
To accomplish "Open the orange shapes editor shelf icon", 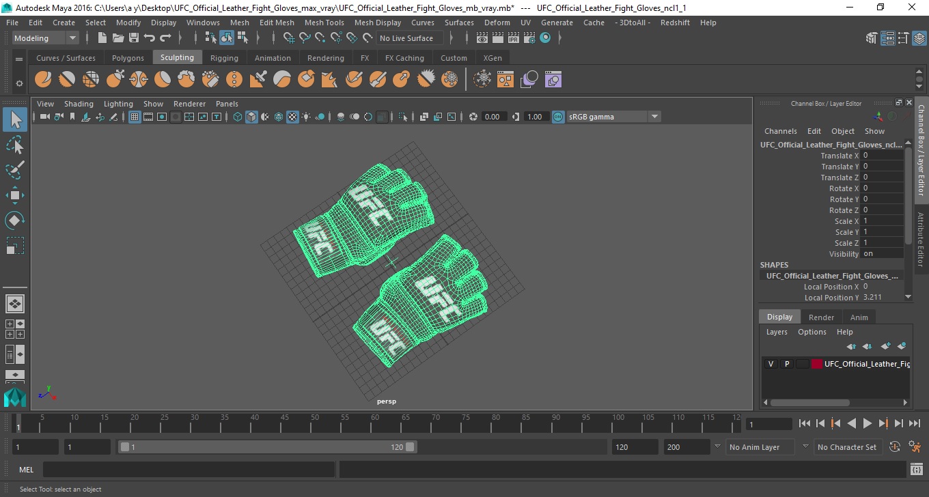I will pyautogui.click(x=505, y=80).
